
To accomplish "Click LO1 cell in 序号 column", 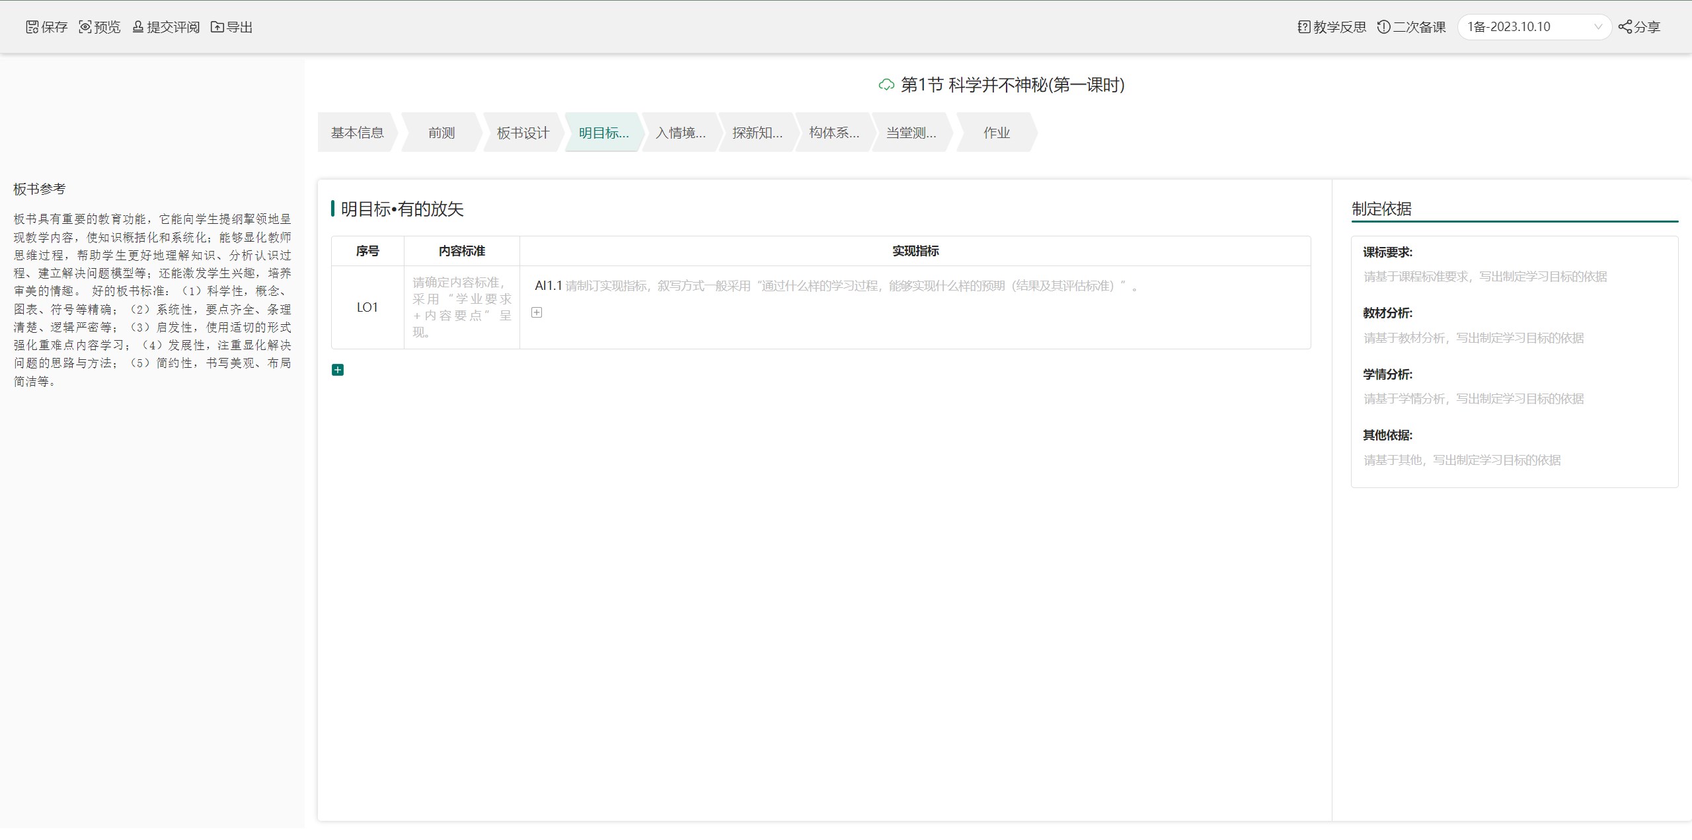I will coord(367,307).
